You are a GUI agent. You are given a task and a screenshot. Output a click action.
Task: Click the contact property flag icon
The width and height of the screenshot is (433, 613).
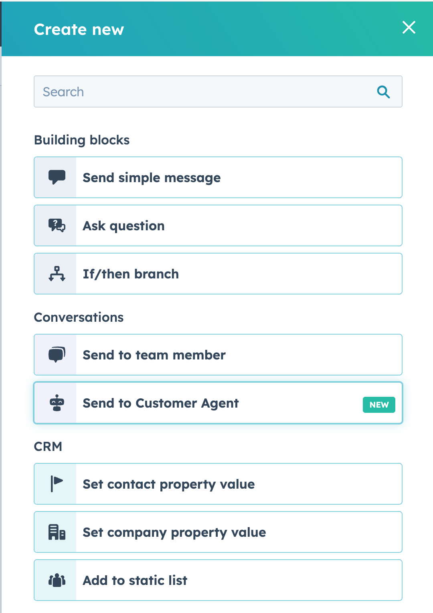[x=57, y=484]
